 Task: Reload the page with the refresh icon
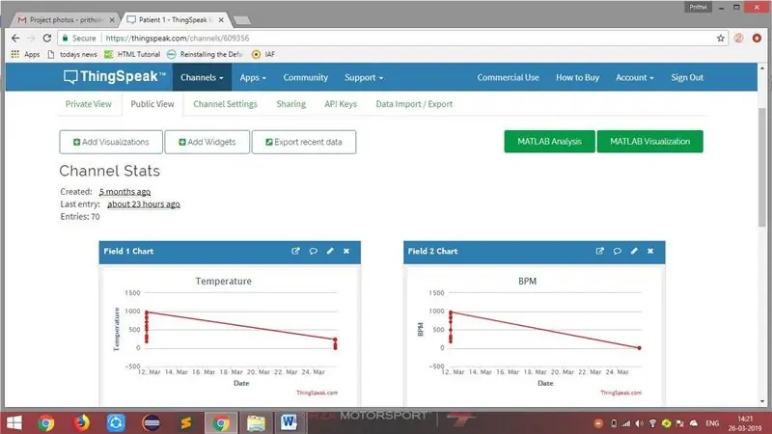(x=46, y=38)
